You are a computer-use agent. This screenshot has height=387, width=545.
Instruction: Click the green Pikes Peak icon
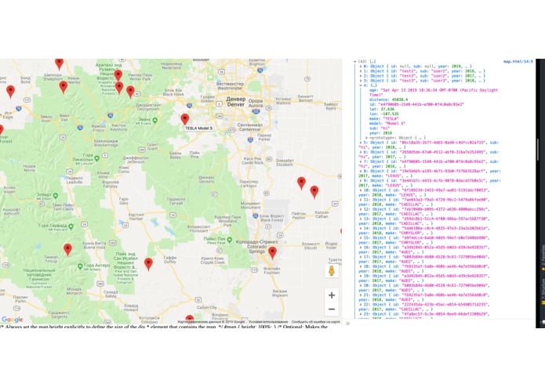[x=230, y=240]
